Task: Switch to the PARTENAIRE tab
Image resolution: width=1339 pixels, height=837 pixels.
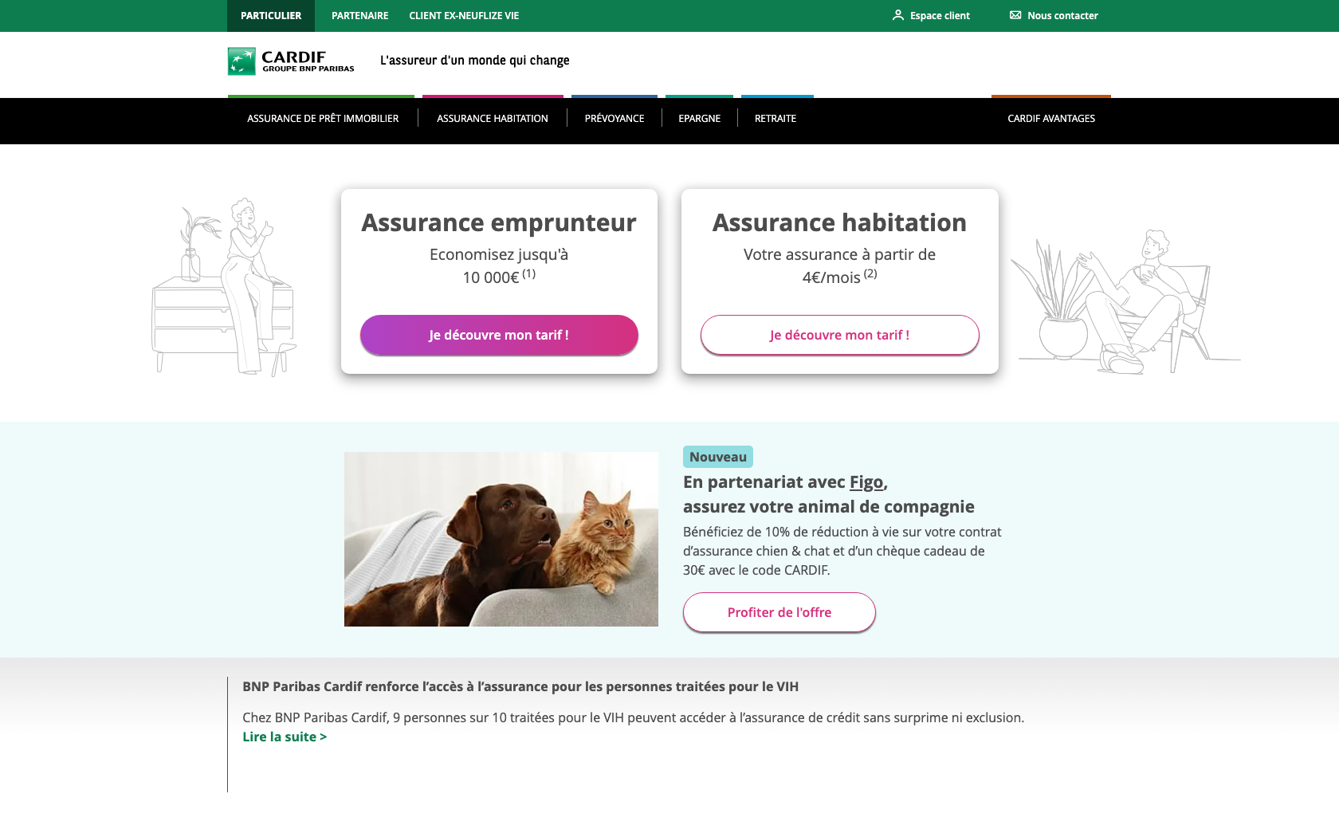Action: tap(359, 15)
